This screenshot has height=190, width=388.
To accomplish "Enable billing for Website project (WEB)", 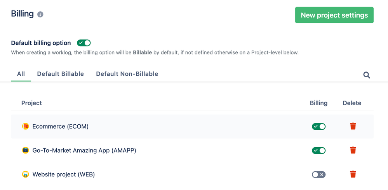I will (319, 175).
